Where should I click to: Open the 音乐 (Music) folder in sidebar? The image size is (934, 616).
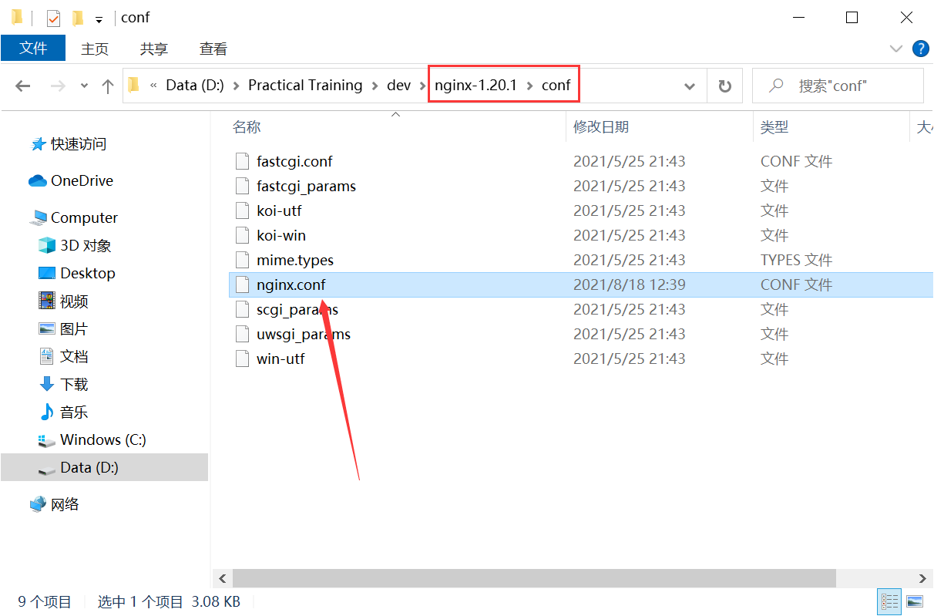pos(64,412)
